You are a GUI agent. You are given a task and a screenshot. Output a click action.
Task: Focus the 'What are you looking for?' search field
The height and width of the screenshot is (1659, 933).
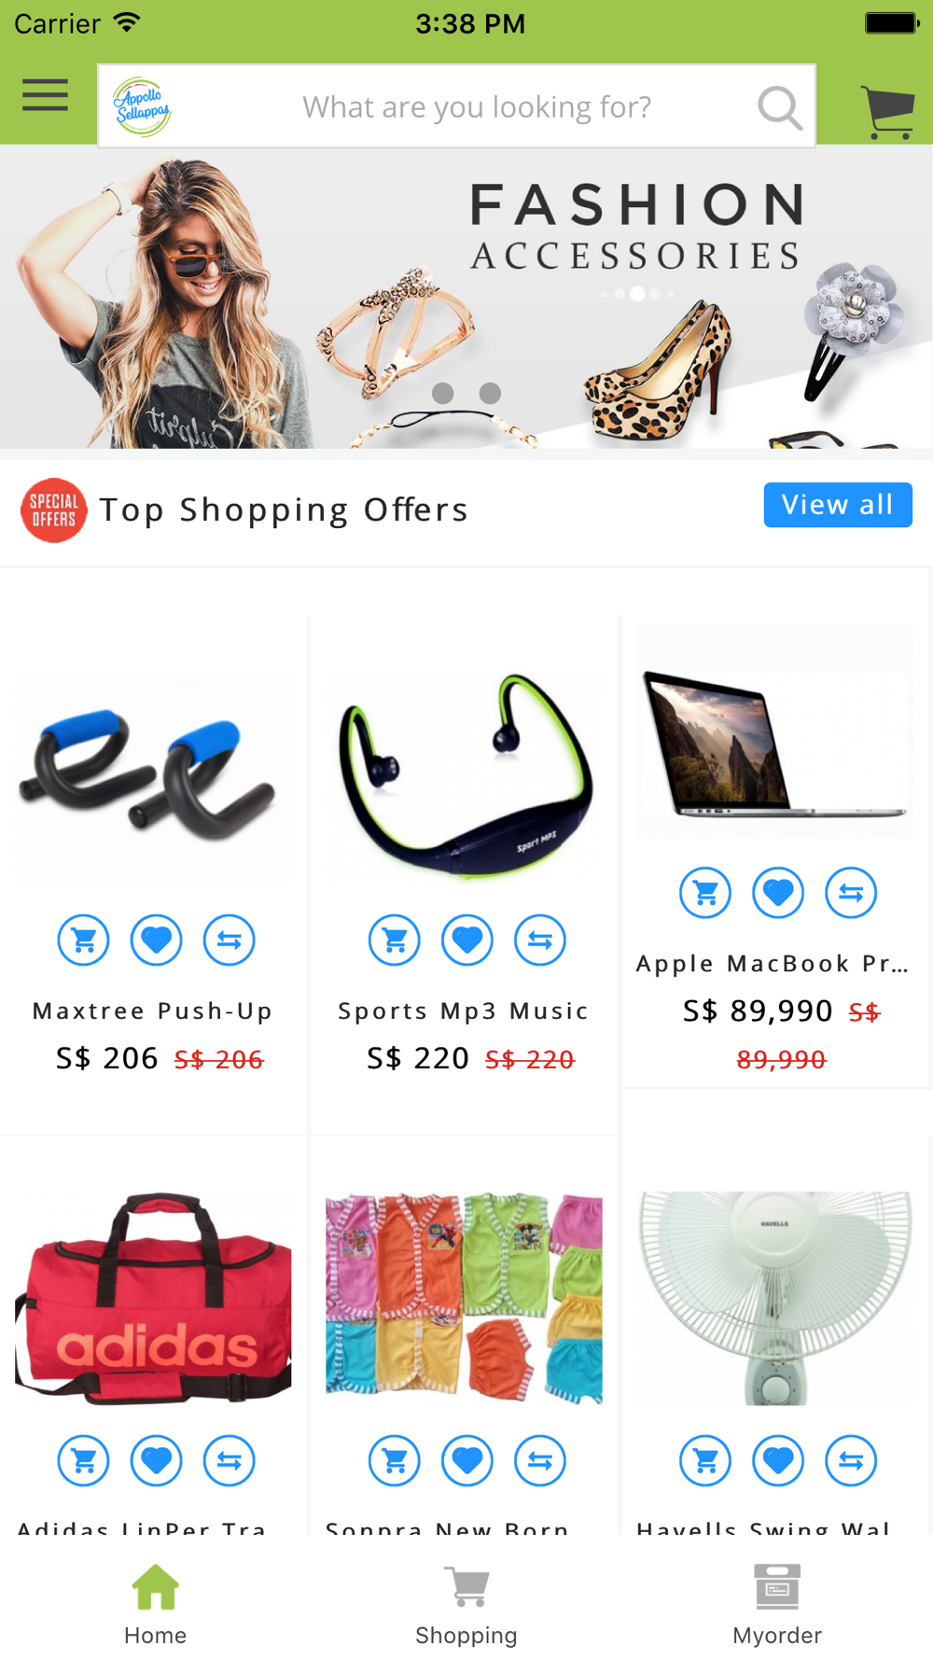point(477,107)
